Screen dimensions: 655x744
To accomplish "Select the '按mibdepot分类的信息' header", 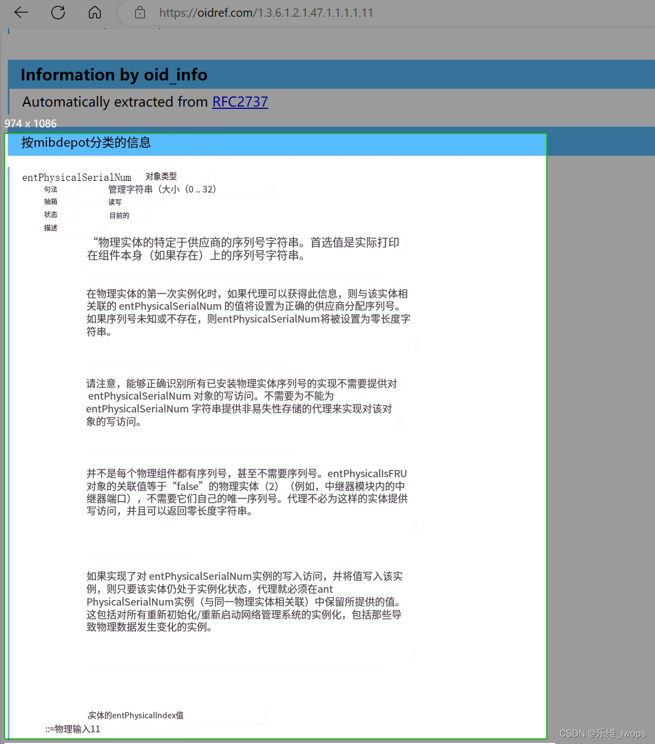I will [86, 143].
